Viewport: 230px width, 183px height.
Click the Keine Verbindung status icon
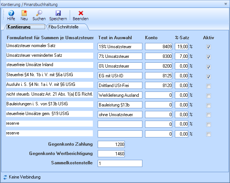click(5, 177)
